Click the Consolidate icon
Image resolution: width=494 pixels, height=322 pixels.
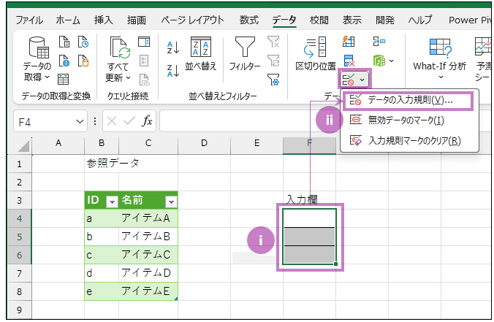click(379, 41)
